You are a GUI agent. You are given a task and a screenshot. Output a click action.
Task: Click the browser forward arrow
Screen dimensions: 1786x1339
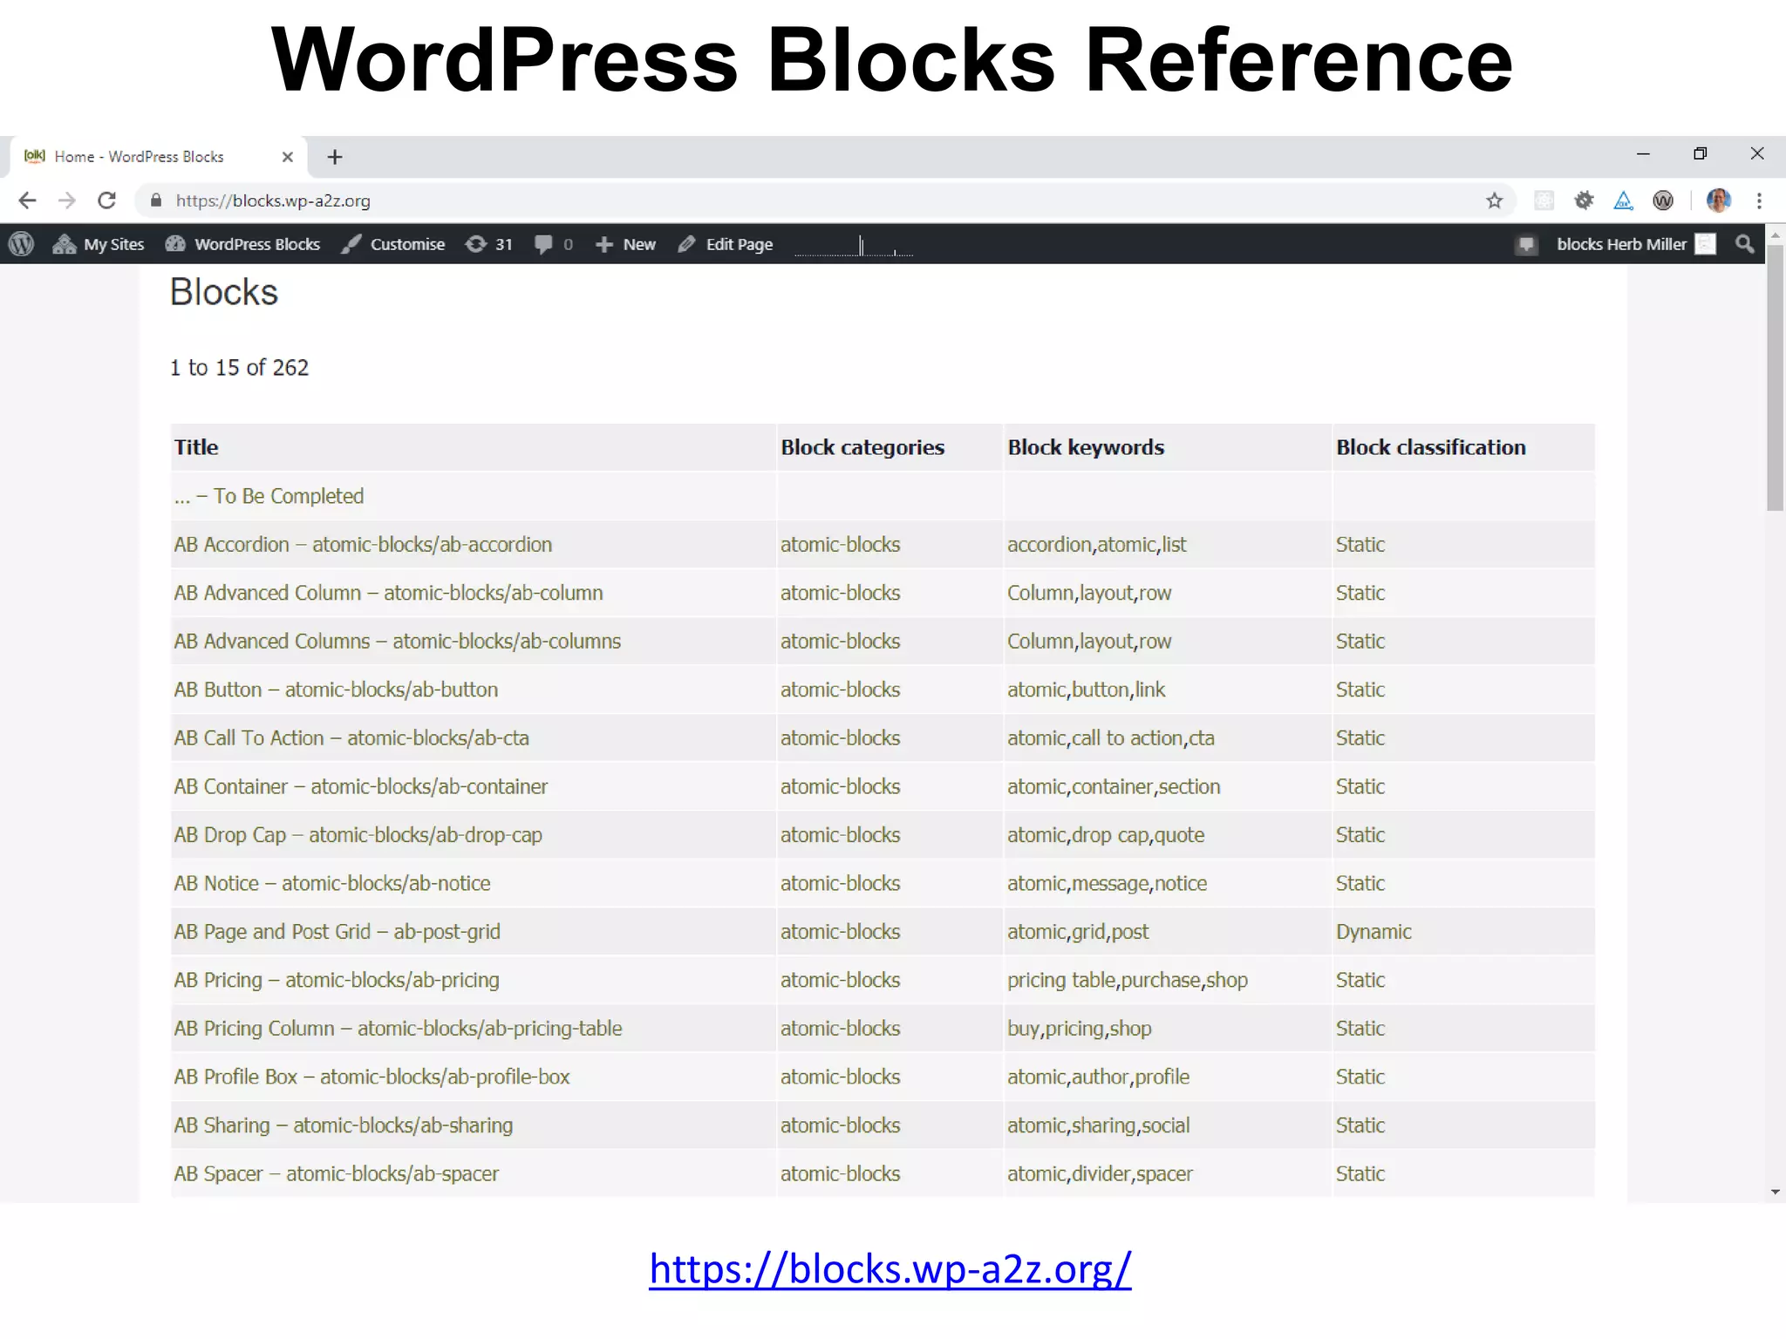click(67, 201)
